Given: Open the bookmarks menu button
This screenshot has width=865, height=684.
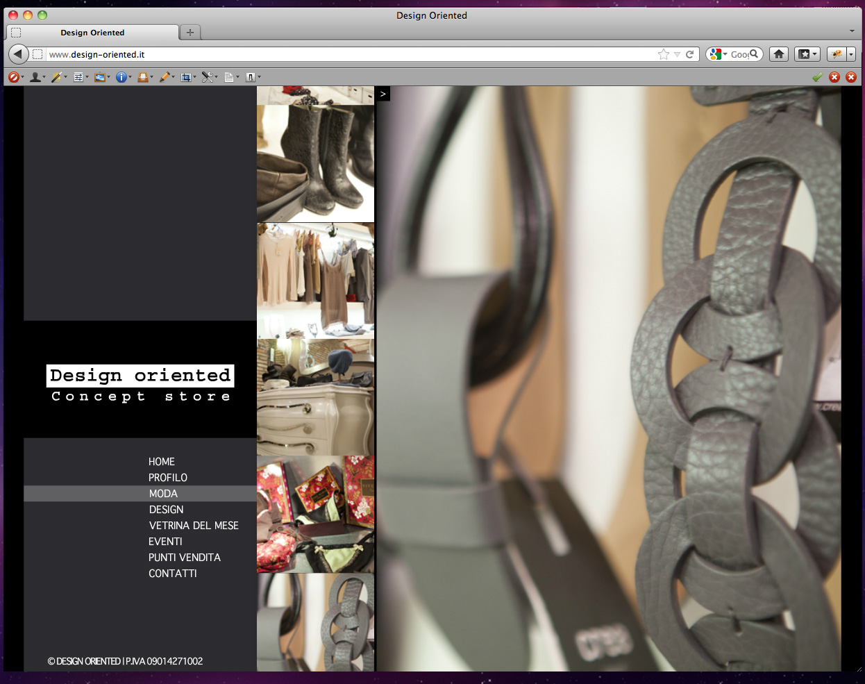Looking at the screenshot, I should (x=807, y=54).
